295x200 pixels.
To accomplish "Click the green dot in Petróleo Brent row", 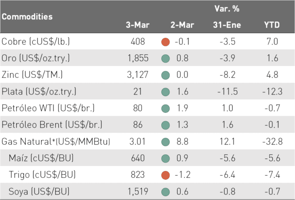I will 165,125.
